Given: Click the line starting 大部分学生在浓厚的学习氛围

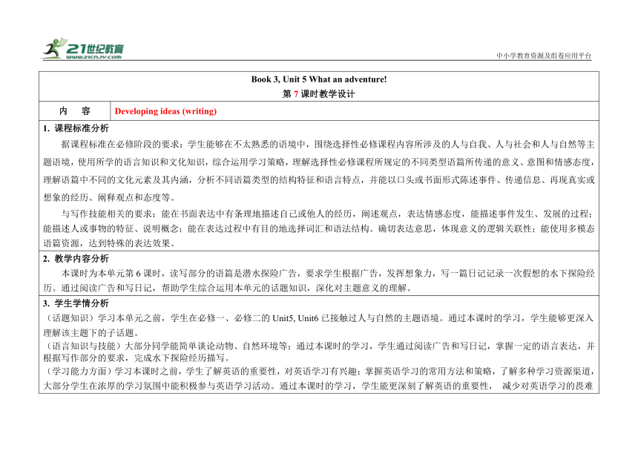Looking at the screenshot, I should [x=319, y=386].
